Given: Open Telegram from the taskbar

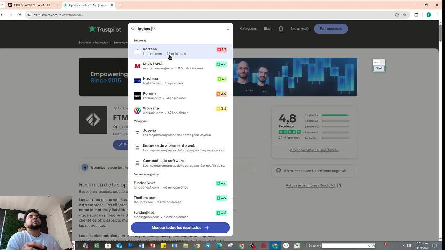Looking at the screenshot, I should 208,245.
